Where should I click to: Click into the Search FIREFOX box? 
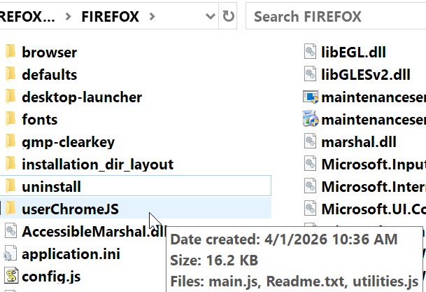pos(336,16)
